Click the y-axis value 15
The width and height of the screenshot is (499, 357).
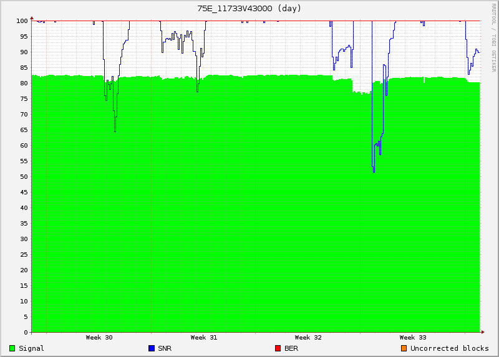coord(24,286)
